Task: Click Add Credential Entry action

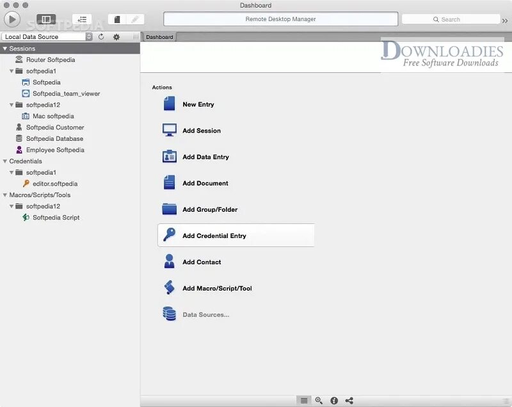Action: pos(236,235)
